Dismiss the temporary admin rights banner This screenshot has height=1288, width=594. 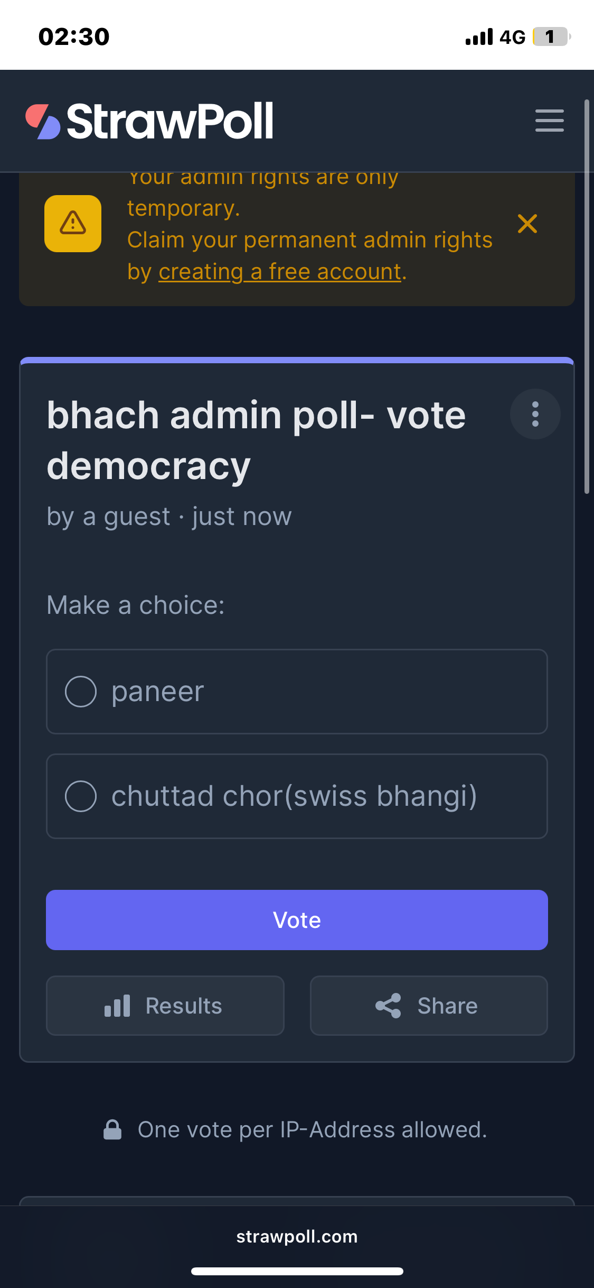point(527,224)
